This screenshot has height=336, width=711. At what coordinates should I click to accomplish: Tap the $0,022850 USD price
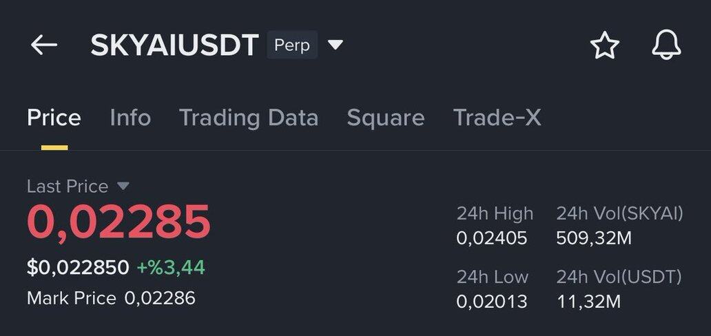click(78, 267)
